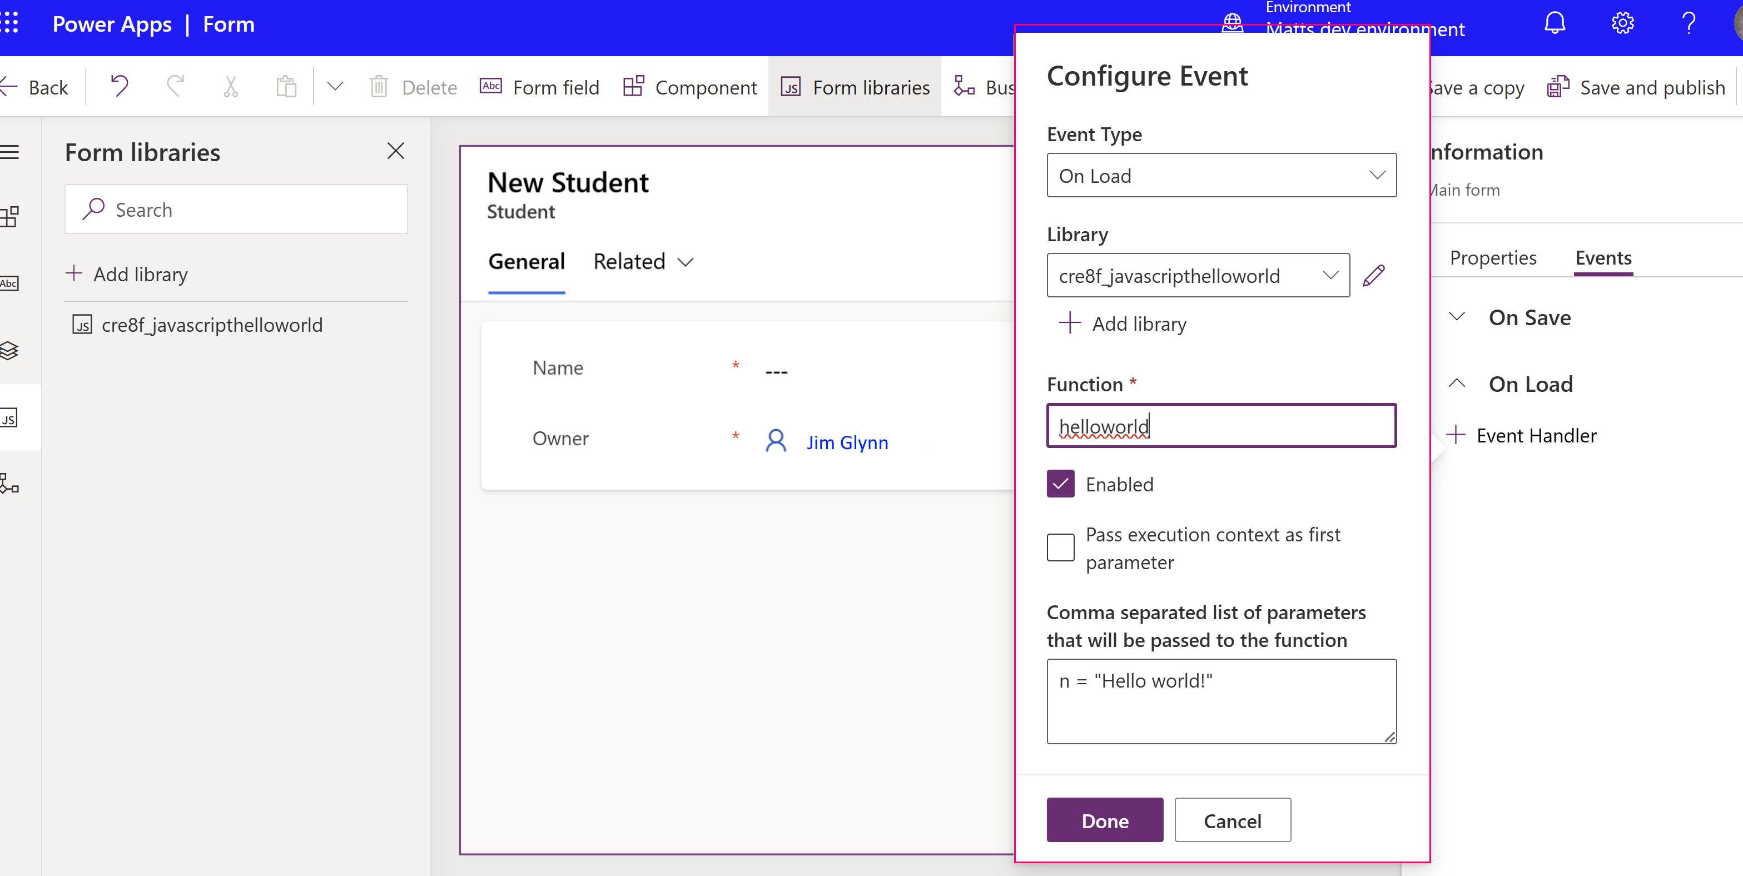Open the settings gear icon
This screenshot has height=876, width=1743.
(1622, 23)
